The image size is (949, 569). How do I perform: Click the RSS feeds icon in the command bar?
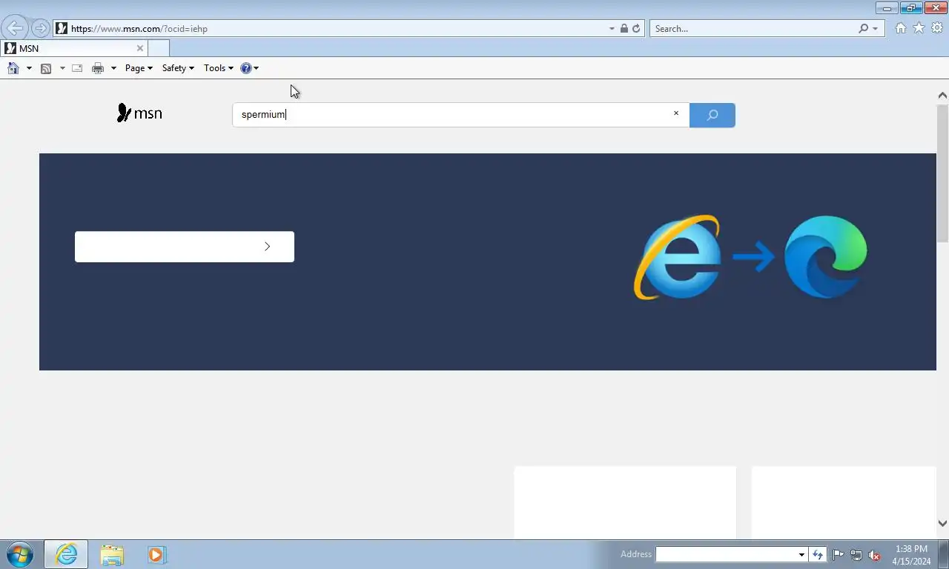tap(46, 68)
